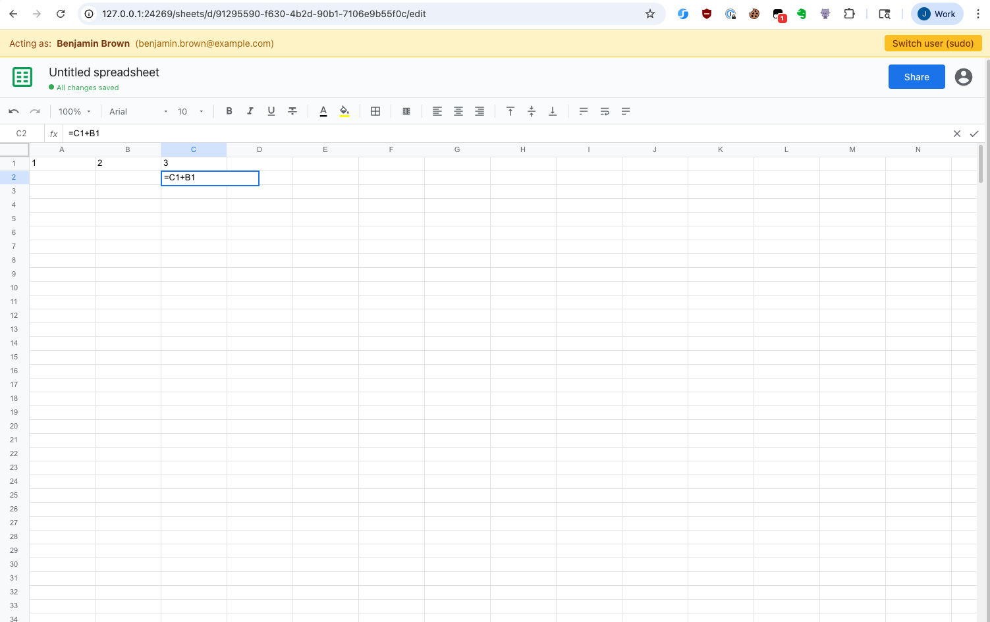Apply strikethrough formatting to the text
Viewport: 990px width, 622px height.
pos(292,111)
